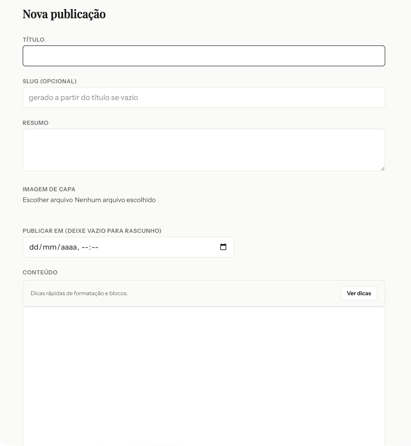Click the SLUG (OPCIONAL) label
Image resolution: width=411 pixels, height=446 pixels.
(49, 81)
